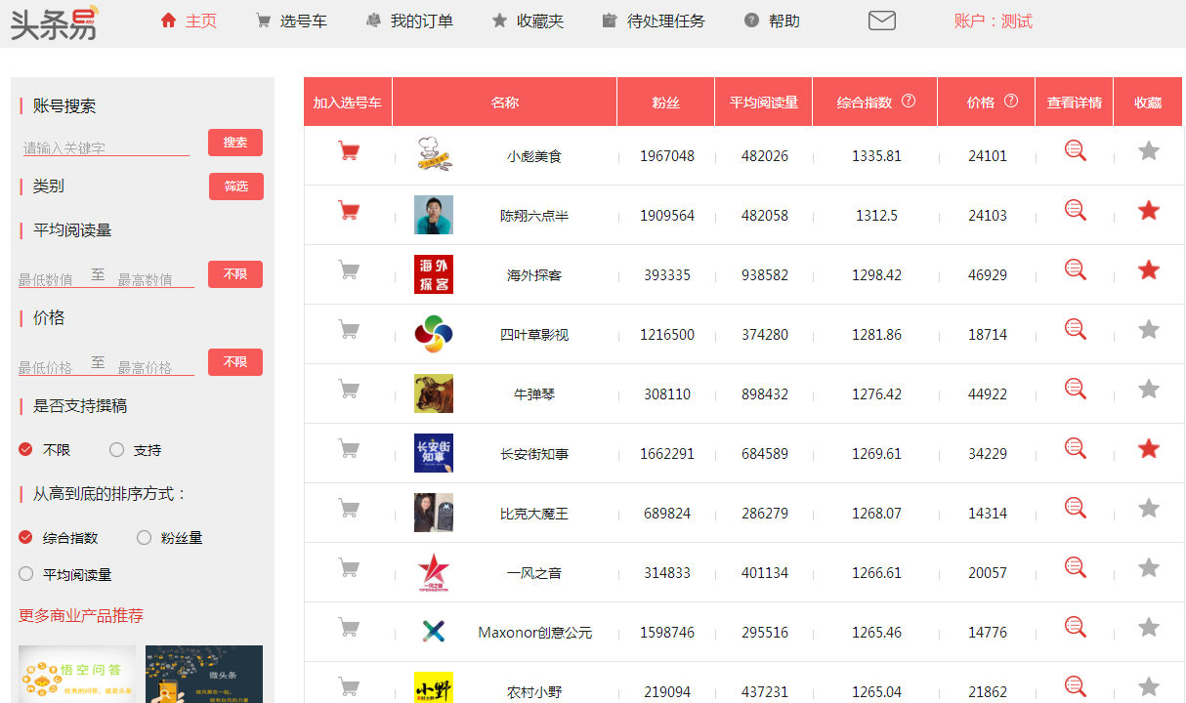
Task: Click help question icon beside 综合指数
Action: 909,101
